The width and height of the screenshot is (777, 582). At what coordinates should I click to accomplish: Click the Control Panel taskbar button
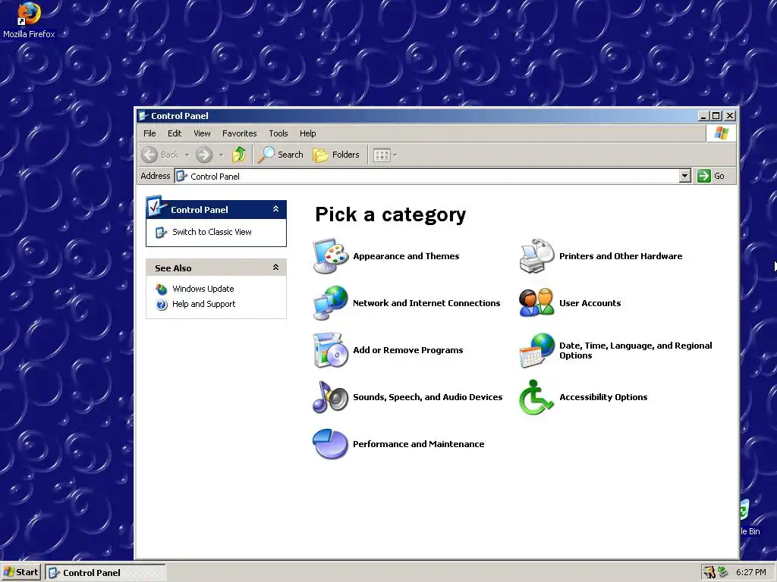(105, 573)
